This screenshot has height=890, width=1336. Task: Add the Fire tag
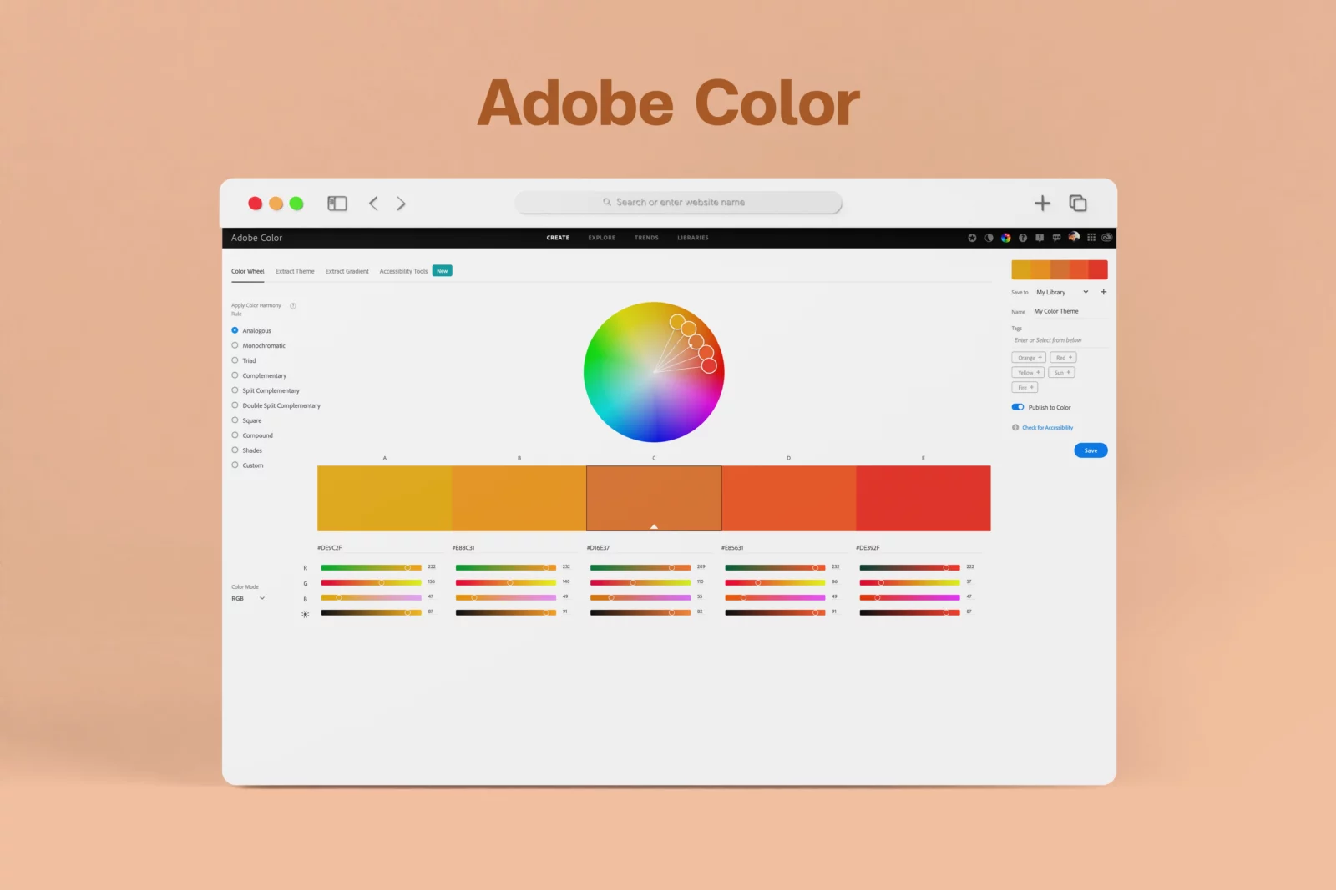coord(1025,388)
